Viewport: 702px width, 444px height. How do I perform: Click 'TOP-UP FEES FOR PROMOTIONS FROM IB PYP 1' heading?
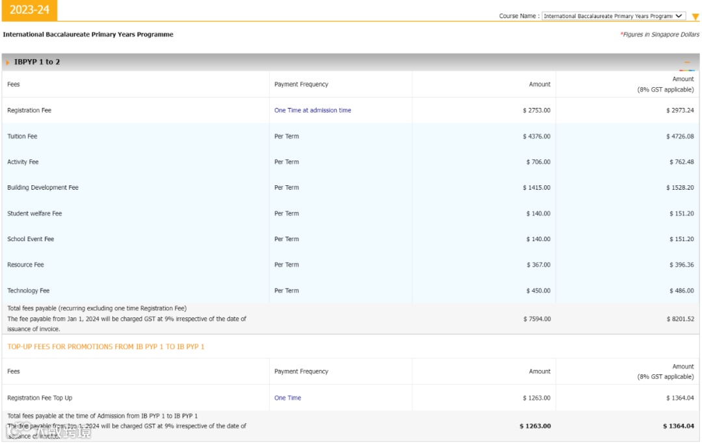pos(106,346)
